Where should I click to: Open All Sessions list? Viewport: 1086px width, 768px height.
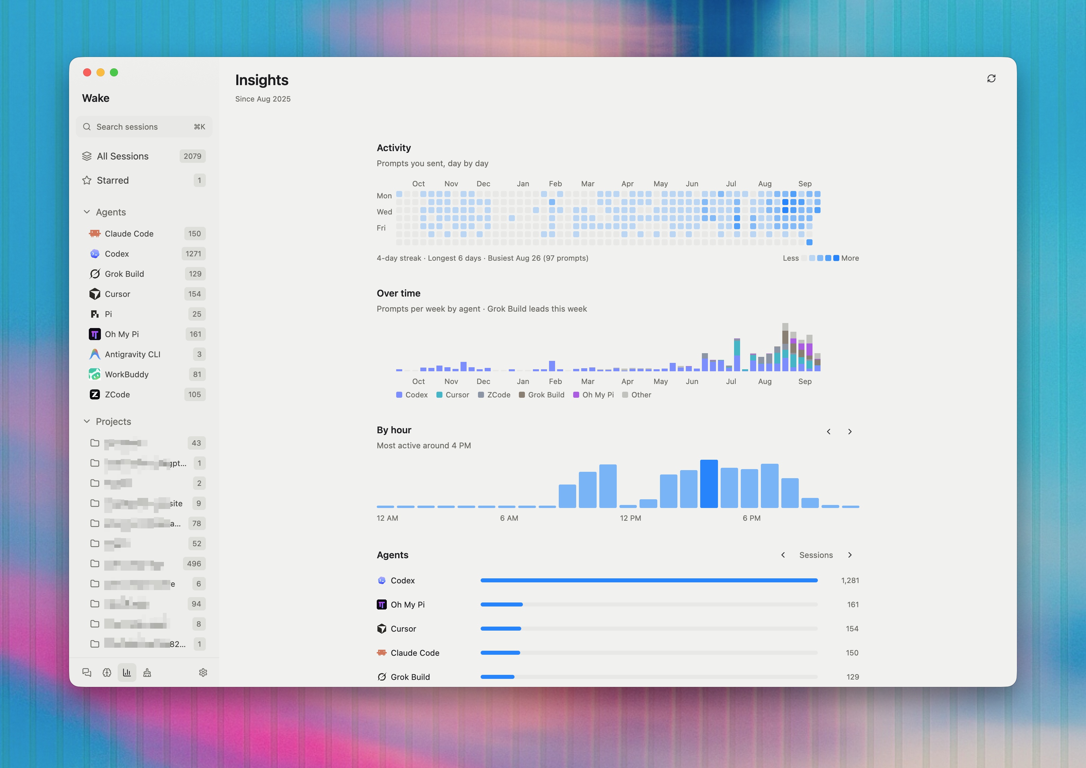[144, 156]
